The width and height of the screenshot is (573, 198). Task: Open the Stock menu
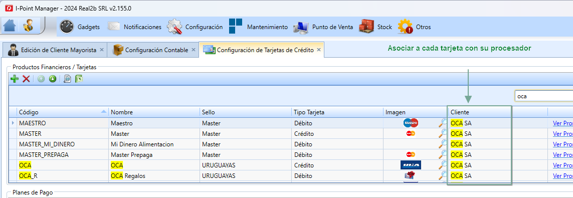[x=375, y=27]
